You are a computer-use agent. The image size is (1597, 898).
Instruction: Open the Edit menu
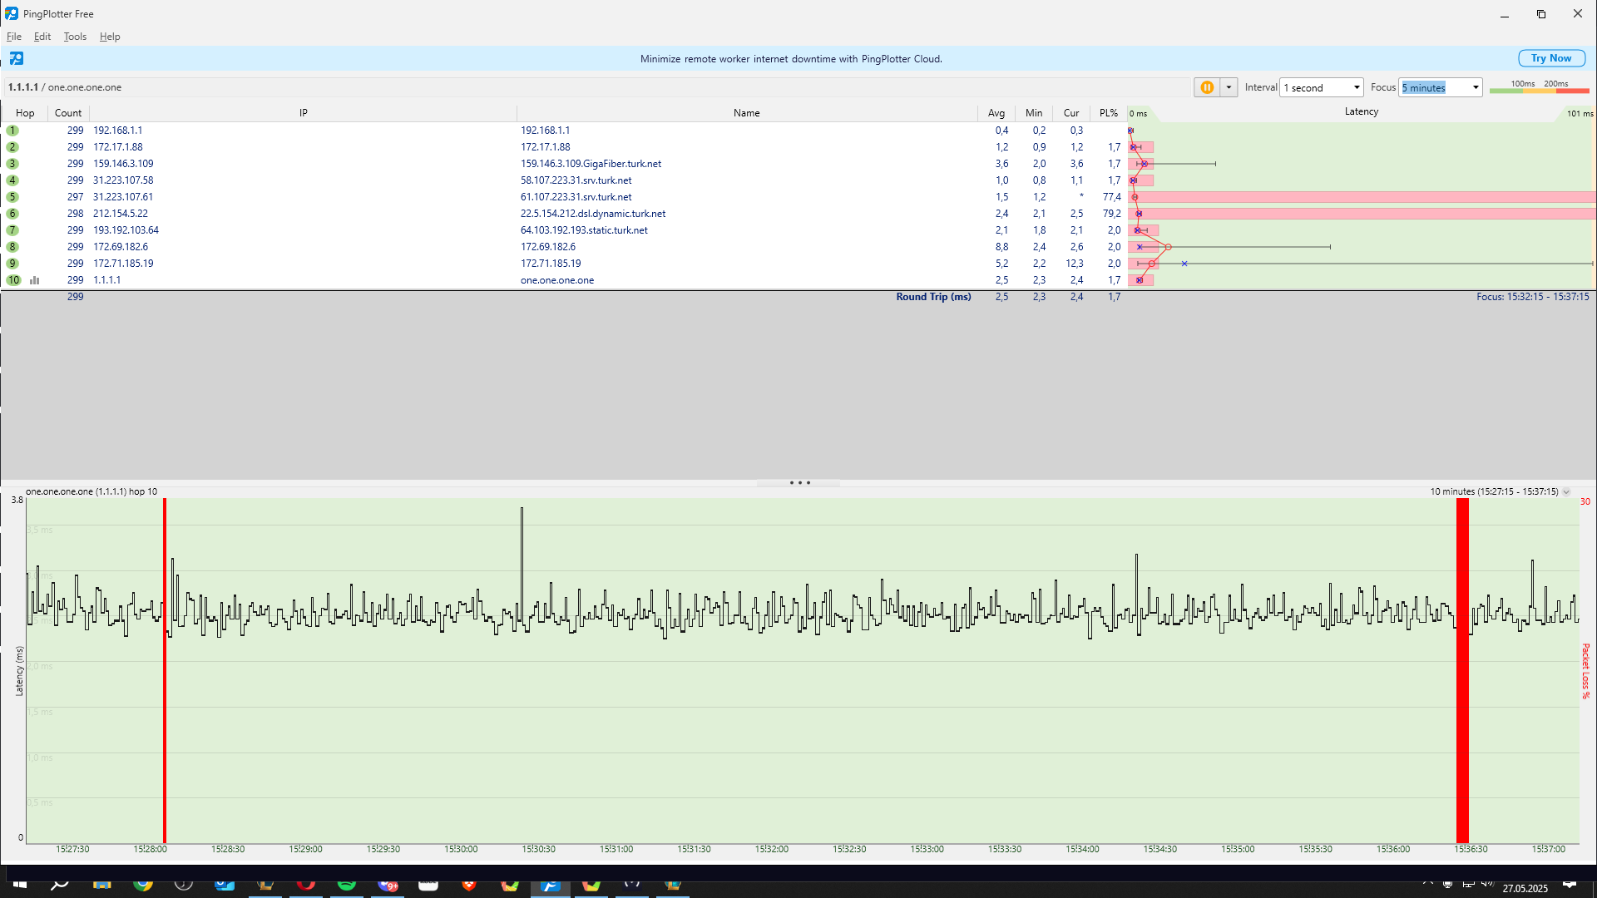pyautogui.click(x=42, y=37)
